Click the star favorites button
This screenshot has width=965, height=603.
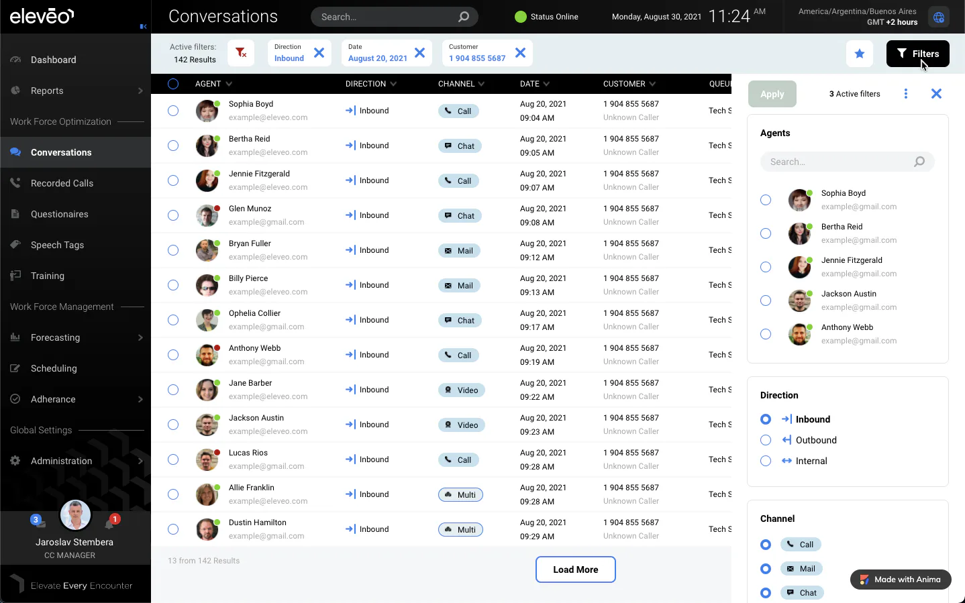(x=860, y=54)
